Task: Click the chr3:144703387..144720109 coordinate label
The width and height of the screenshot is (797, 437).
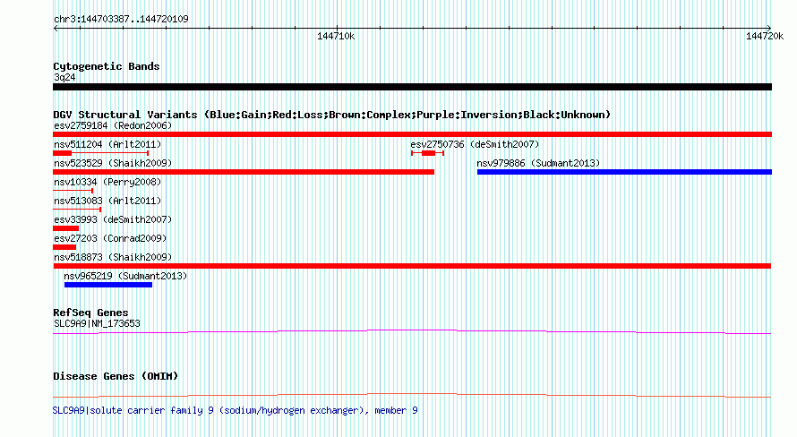Action: click(x=121, y=19)
